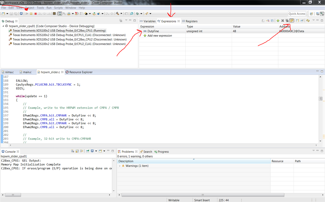
Task: Click the blue monitor icon in main toolbar
Action: click(21, 13)
